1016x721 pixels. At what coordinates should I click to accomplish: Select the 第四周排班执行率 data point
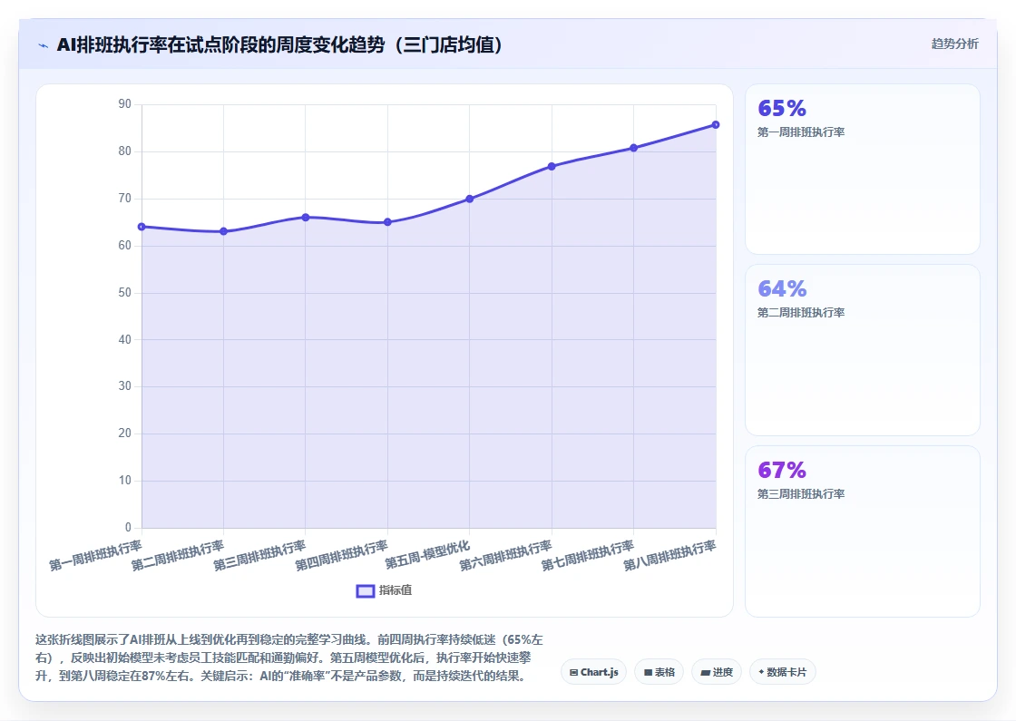coord(387,222)
